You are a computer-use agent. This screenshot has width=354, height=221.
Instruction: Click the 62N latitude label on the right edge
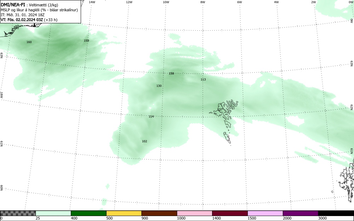tap(352, 107)
